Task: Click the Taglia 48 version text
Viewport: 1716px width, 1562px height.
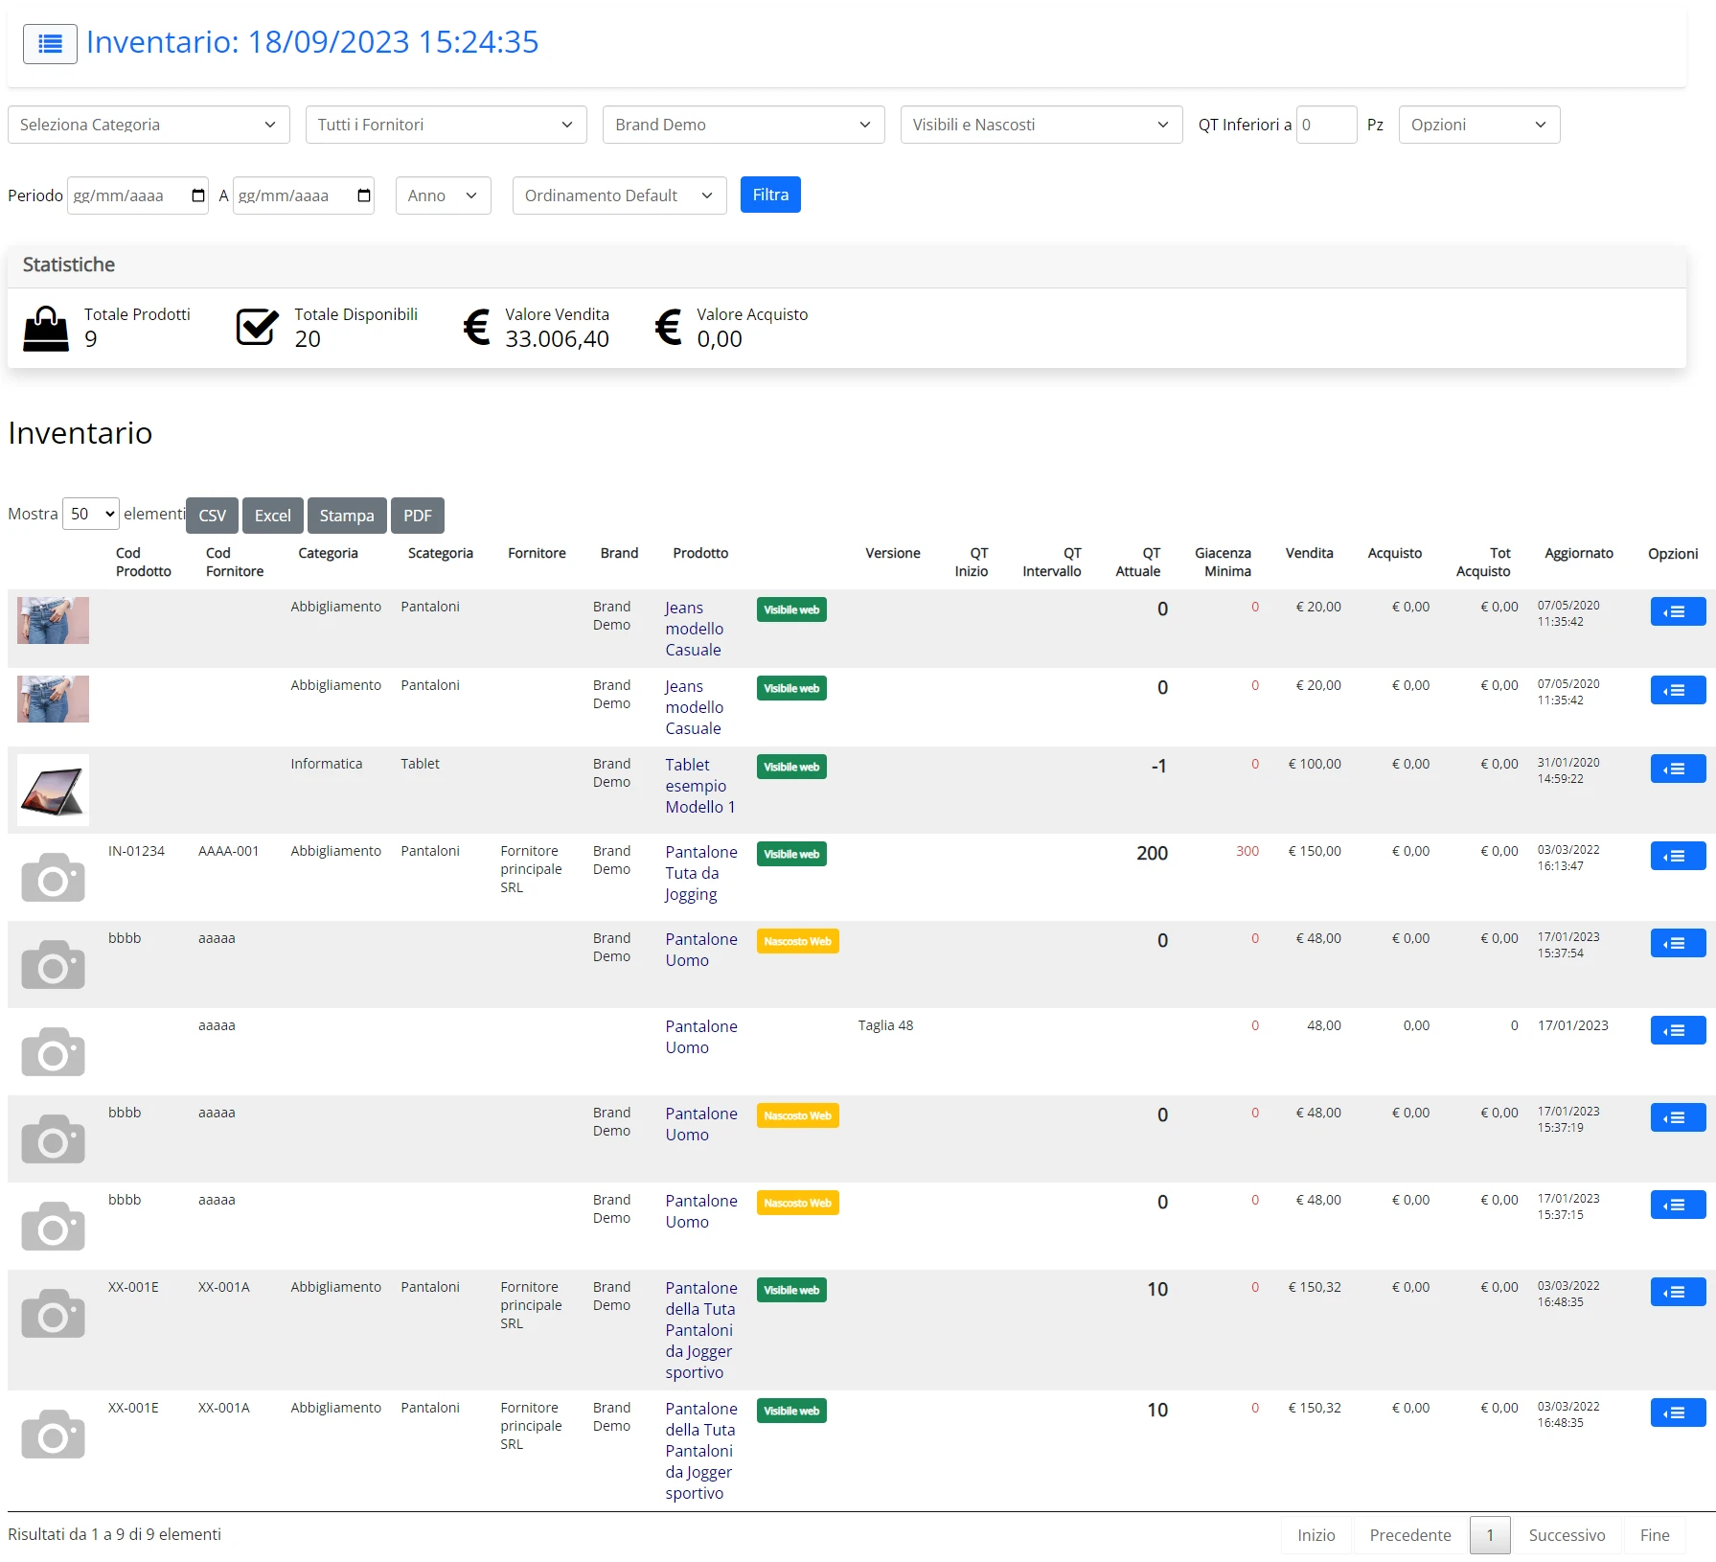Action: pos(885,1025)
